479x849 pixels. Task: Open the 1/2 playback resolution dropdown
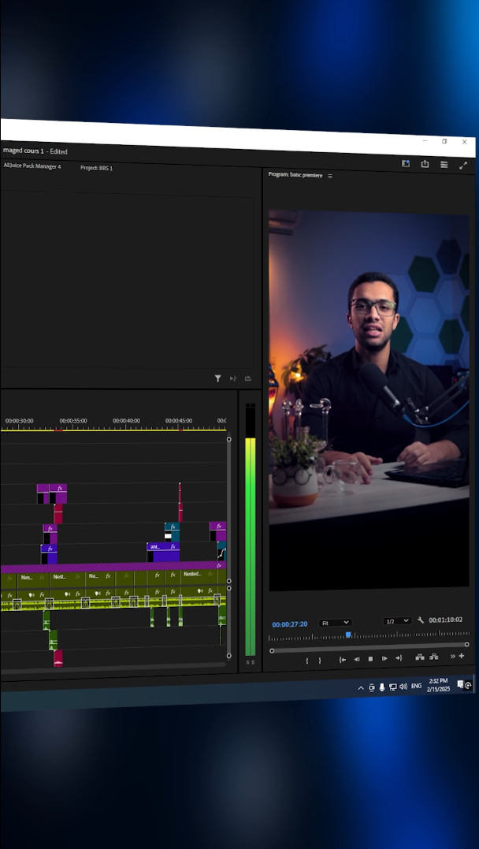(x=397, y=621)
